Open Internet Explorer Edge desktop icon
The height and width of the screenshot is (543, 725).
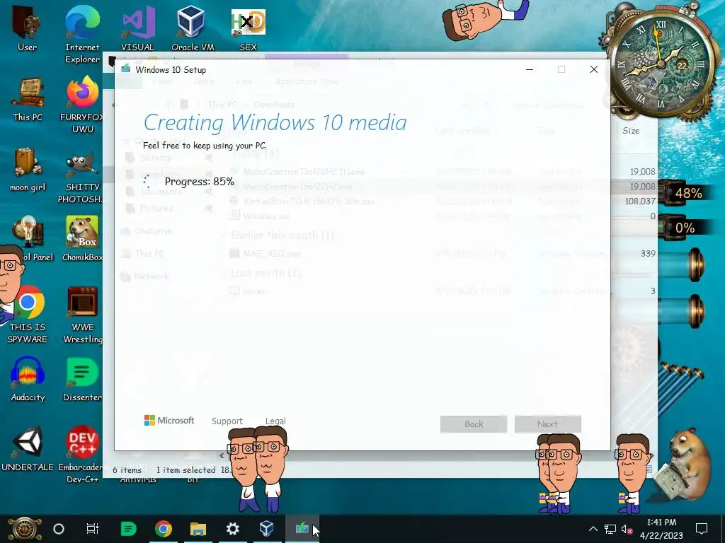[82, 35]
